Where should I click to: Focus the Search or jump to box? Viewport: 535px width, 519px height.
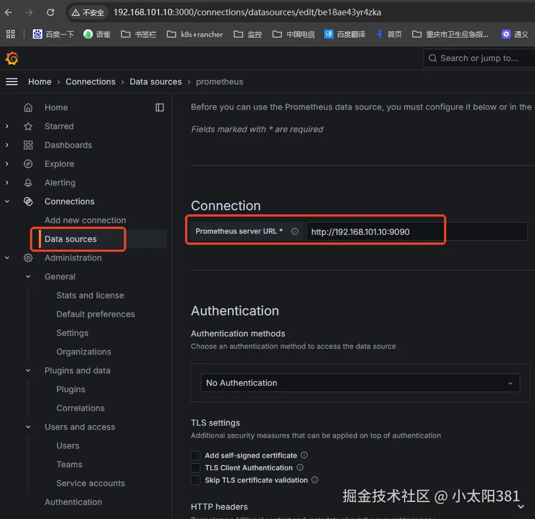[479, 58]
